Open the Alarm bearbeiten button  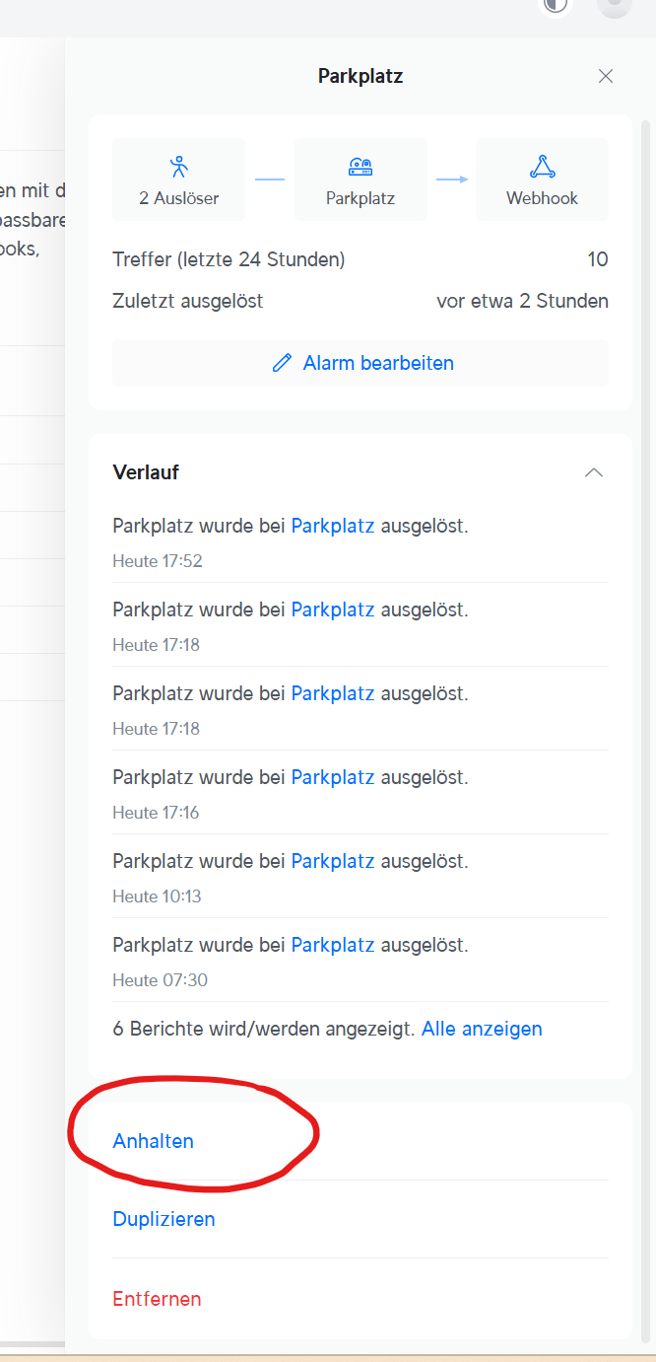click(x=361, y=363)
